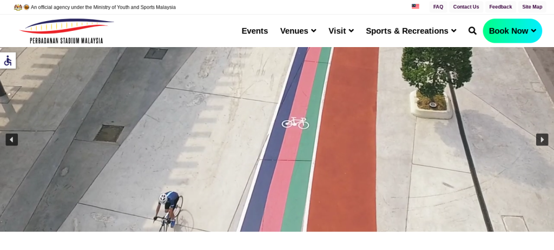Viewport: 554px width, 250px height.
Task: Click the white bicycle lane symbol
Action: [x=295, y=123]
